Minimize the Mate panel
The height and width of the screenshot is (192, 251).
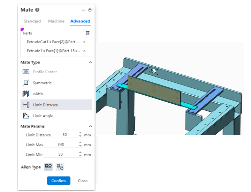[84, 10]
